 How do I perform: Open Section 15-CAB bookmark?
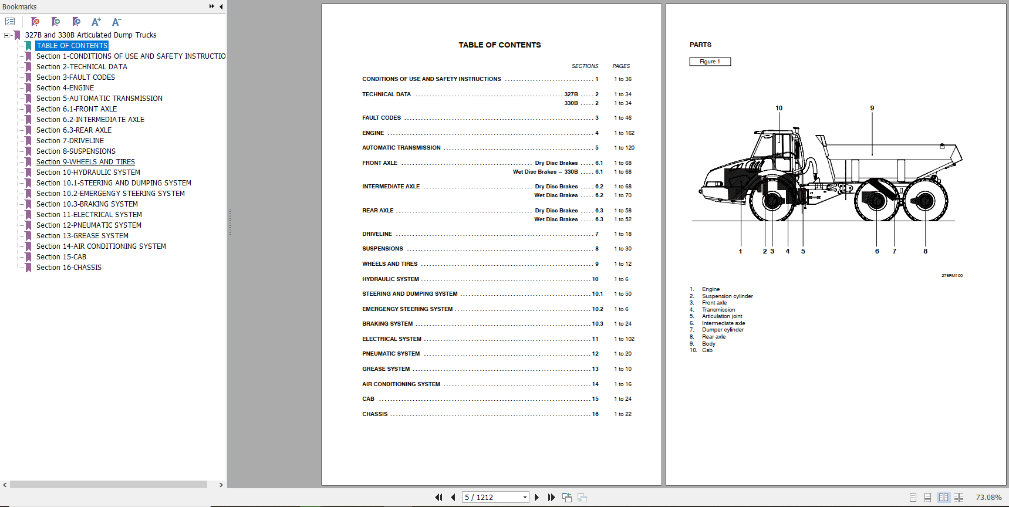(x=61, y=257)
